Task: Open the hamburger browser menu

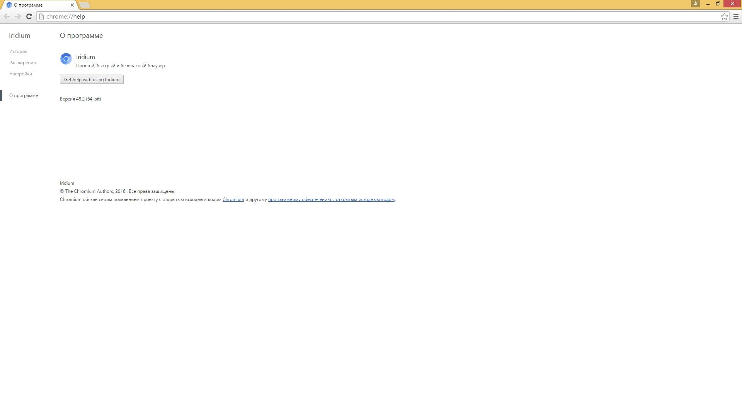Action: click(x=736, y=16)
